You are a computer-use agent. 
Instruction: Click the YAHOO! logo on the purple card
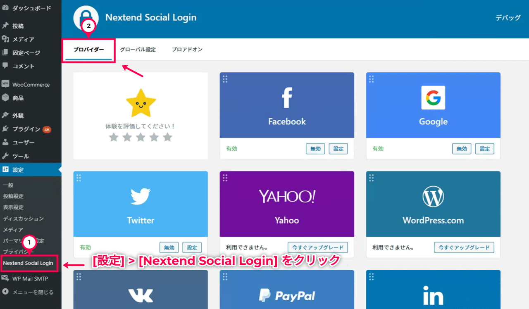[x=287, y=196]
